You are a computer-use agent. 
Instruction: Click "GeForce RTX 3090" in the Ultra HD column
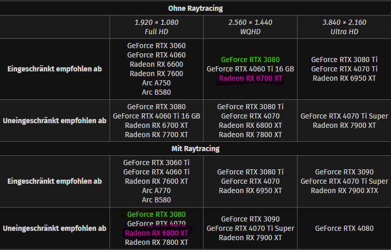tap(344, 172)
